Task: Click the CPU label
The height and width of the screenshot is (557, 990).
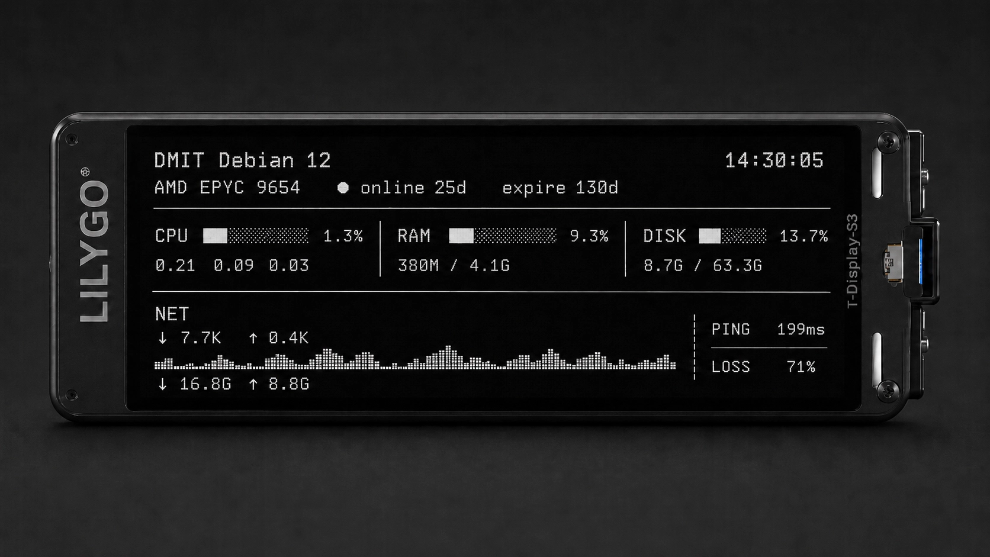Action: 172,236
